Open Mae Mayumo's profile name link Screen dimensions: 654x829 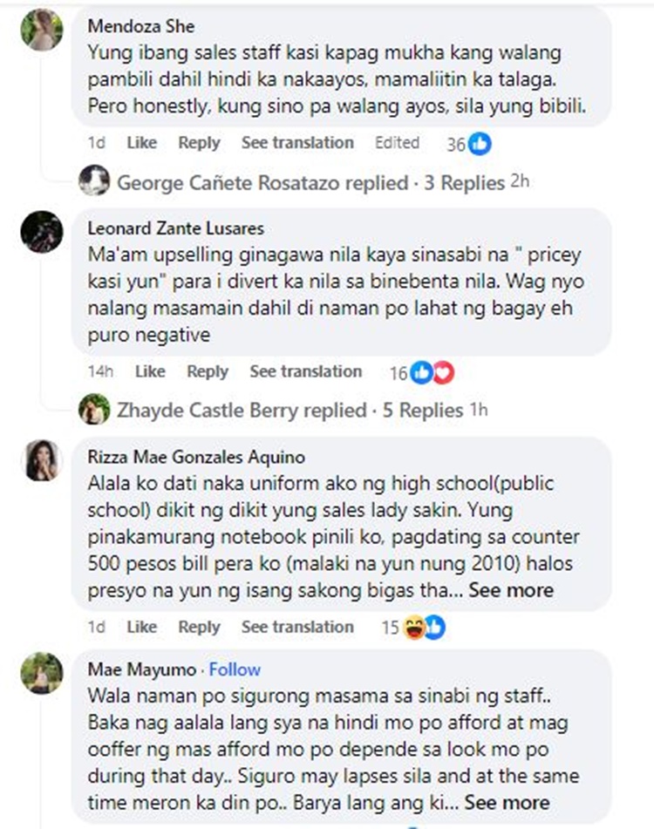point(141,669)
